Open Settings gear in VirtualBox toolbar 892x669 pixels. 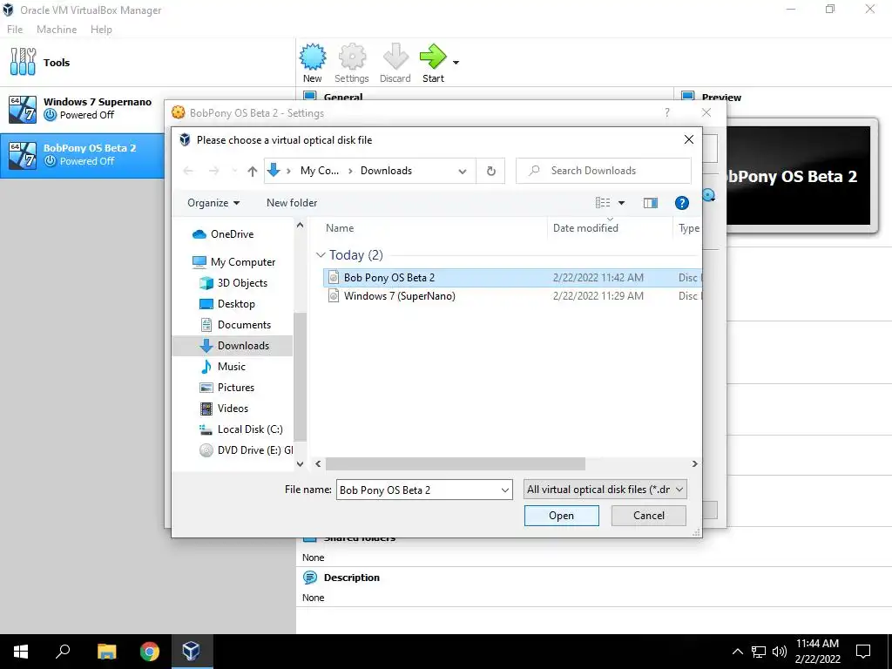coord(352,63)
